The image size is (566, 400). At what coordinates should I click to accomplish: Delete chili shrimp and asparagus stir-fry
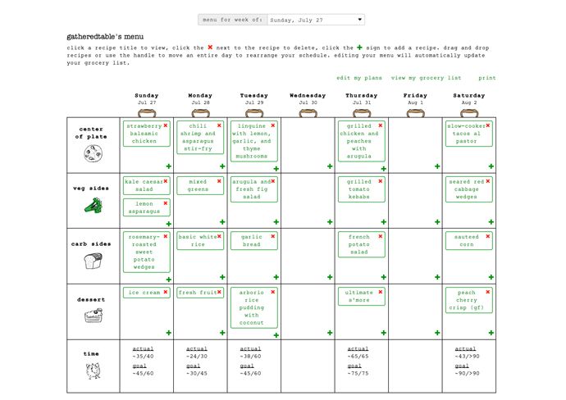coord(219,125)
